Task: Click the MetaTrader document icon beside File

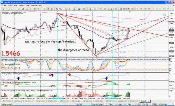Action: 2,5
